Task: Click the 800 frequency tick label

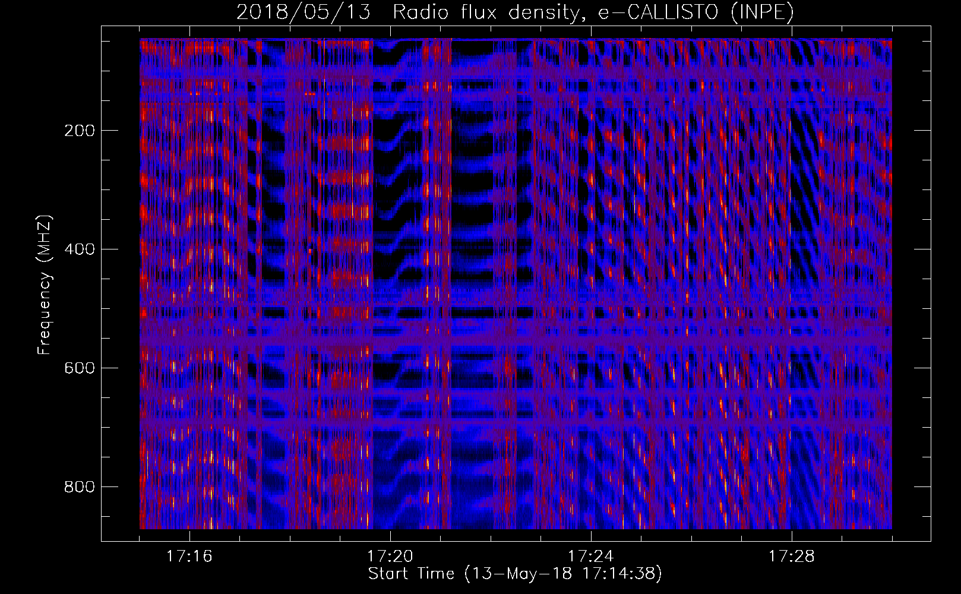Action: coord(80,487)
